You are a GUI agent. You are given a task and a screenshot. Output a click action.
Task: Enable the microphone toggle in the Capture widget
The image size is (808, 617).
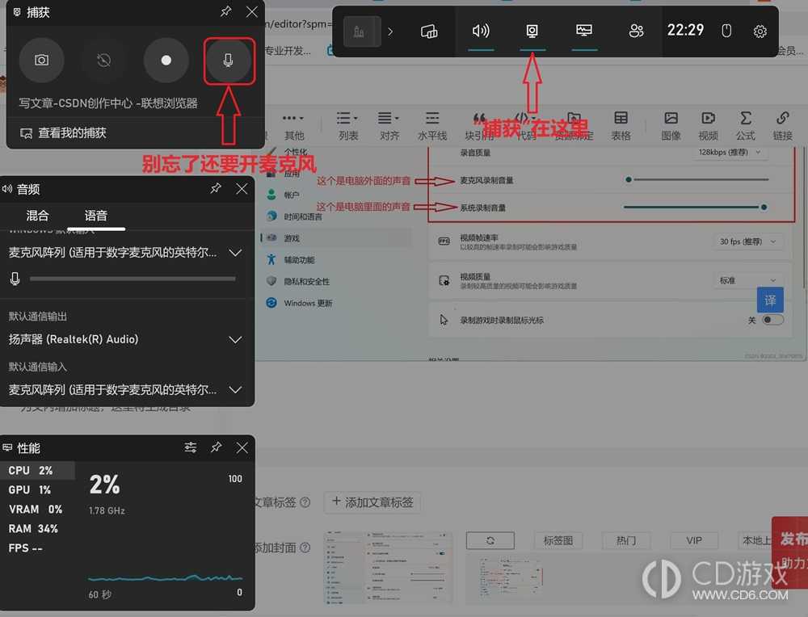point(229,61)
